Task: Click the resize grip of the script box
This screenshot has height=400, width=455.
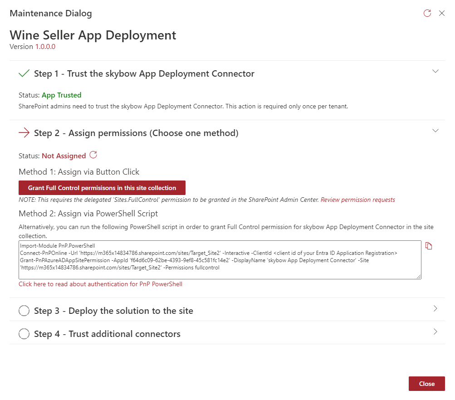Action: (x=419, y=277)
